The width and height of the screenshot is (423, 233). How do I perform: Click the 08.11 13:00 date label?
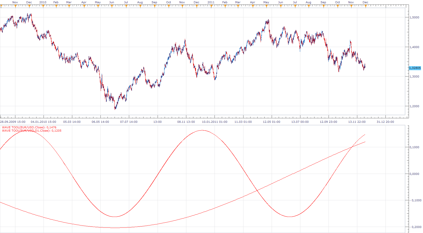click(x=186, y=122)
